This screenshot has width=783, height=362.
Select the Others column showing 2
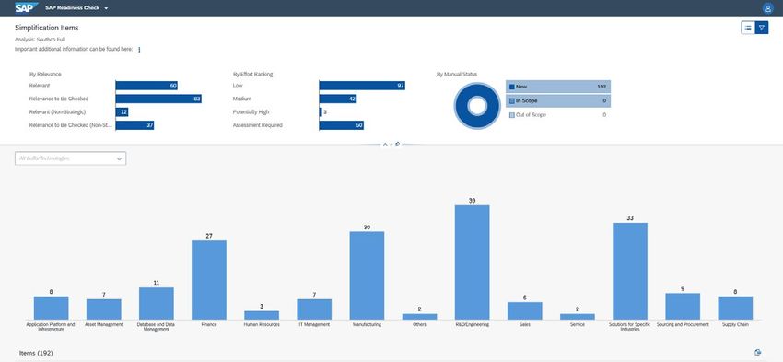point(419,317)
